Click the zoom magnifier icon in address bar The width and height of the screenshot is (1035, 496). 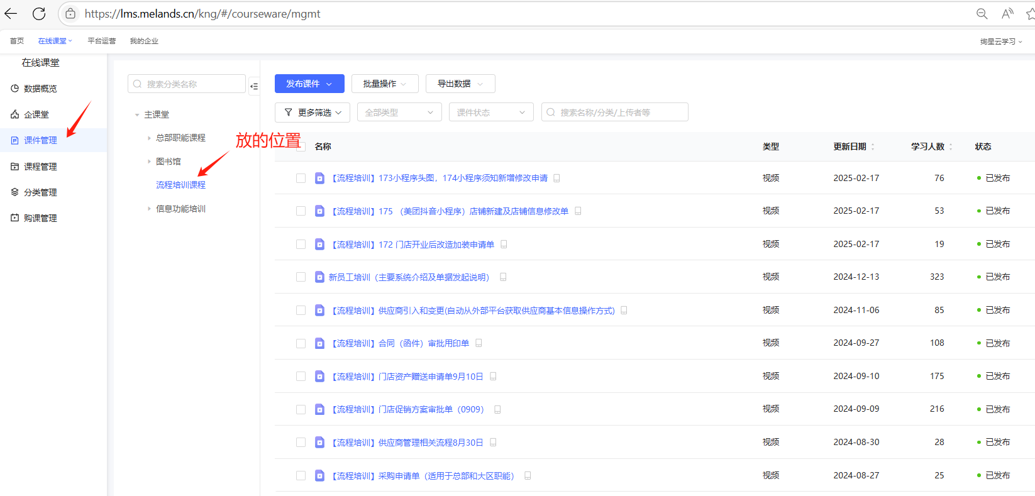coord(982,14)
